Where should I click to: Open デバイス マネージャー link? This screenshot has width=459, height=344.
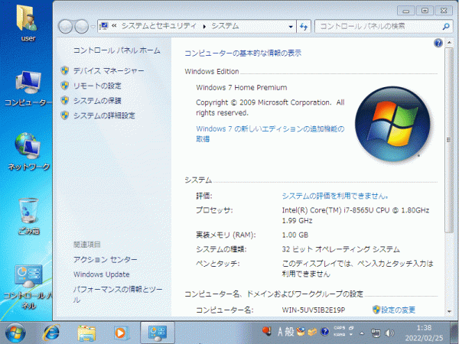[109, 71]
